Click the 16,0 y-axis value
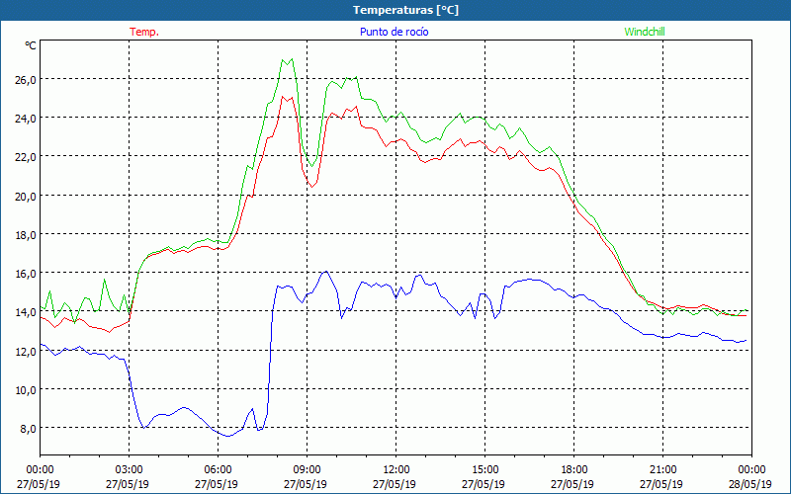This screenshot has height=494, width=791. pyautogui.click(x=25, y=274)
